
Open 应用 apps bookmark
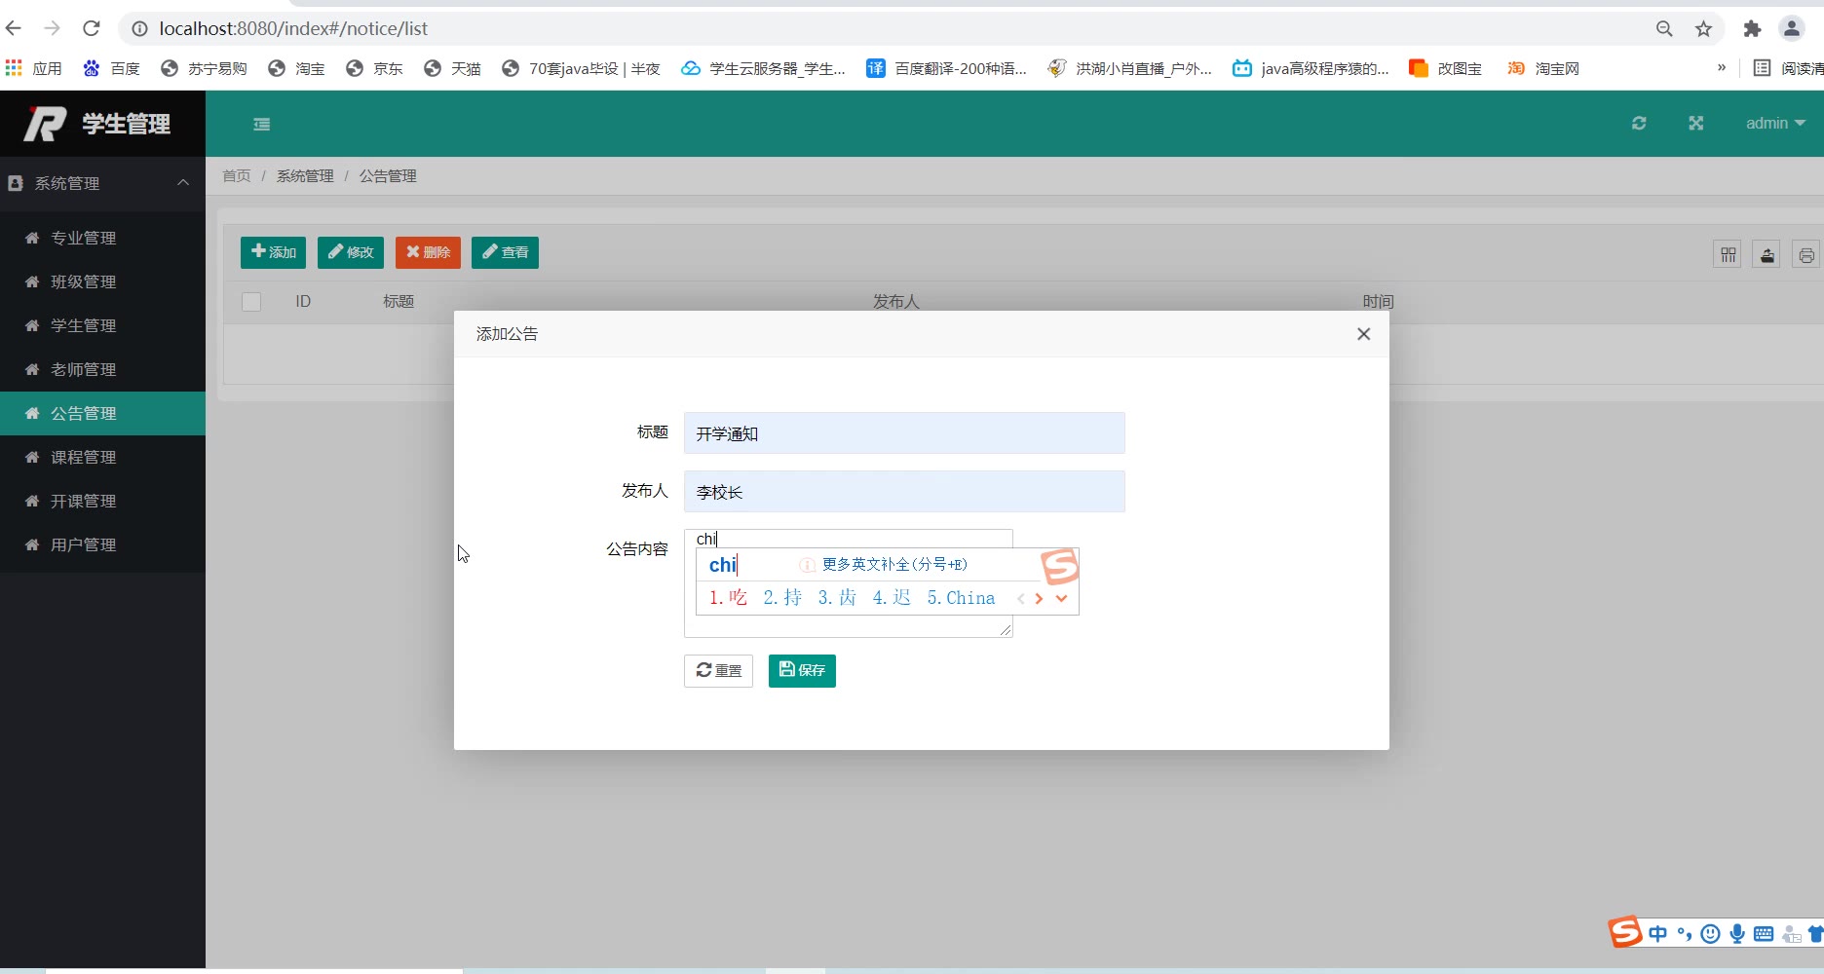(x=34, y=68)
